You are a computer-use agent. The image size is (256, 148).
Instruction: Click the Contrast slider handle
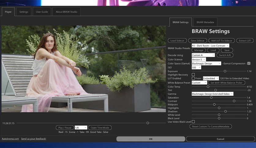tap(234, 101)
